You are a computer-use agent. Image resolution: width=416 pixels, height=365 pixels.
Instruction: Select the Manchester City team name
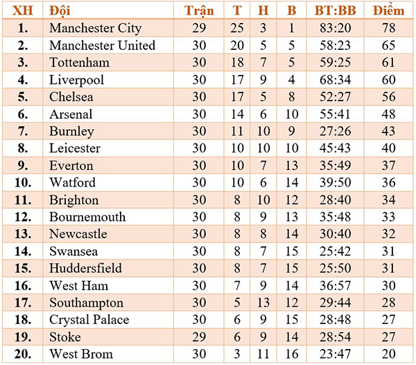coord(96,28)
